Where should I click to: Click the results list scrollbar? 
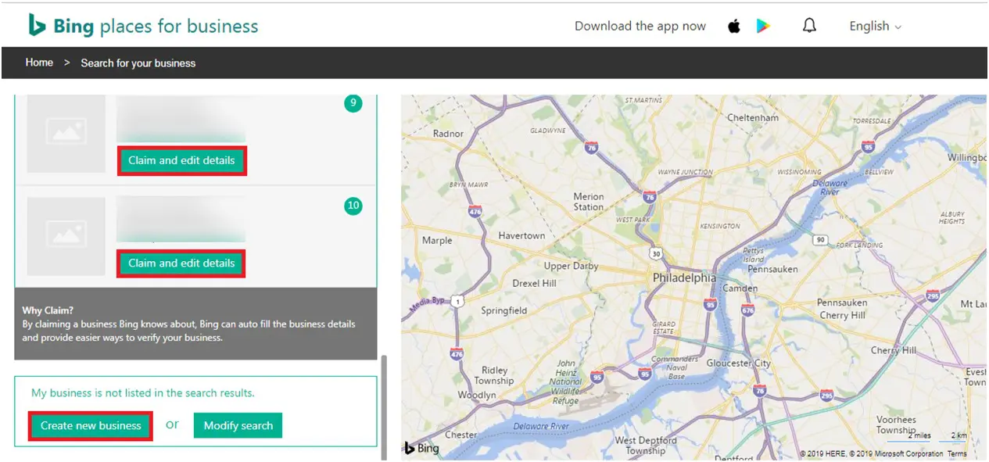383,406
